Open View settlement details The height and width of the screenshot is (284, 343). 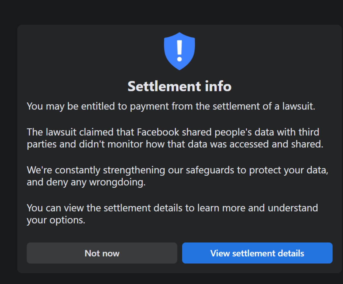[257, 253]
